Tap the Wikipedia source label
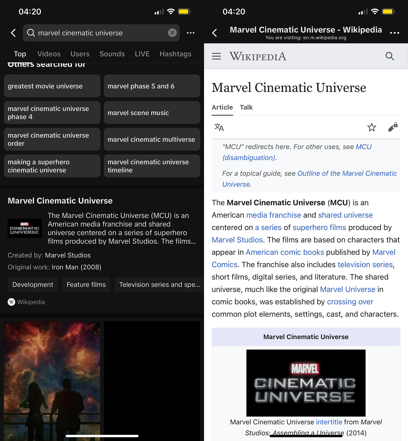 [x=31, y=302]
